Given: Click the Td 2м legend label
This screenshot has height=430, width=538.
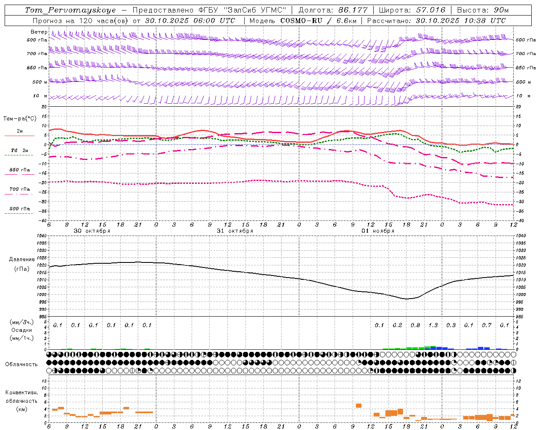Looking at the screenshot, I should coord(20,150).
